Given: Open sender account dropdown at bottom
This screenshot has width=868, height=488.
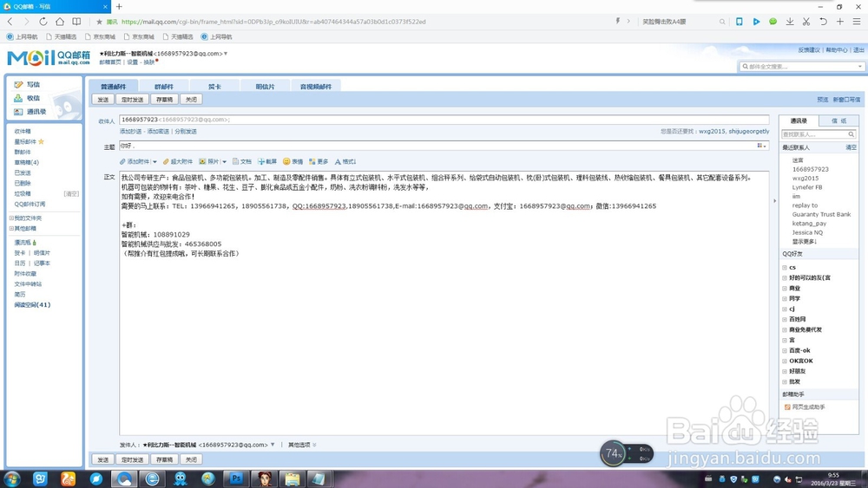Looking at the screenshot, I should [x=273, y=445].
